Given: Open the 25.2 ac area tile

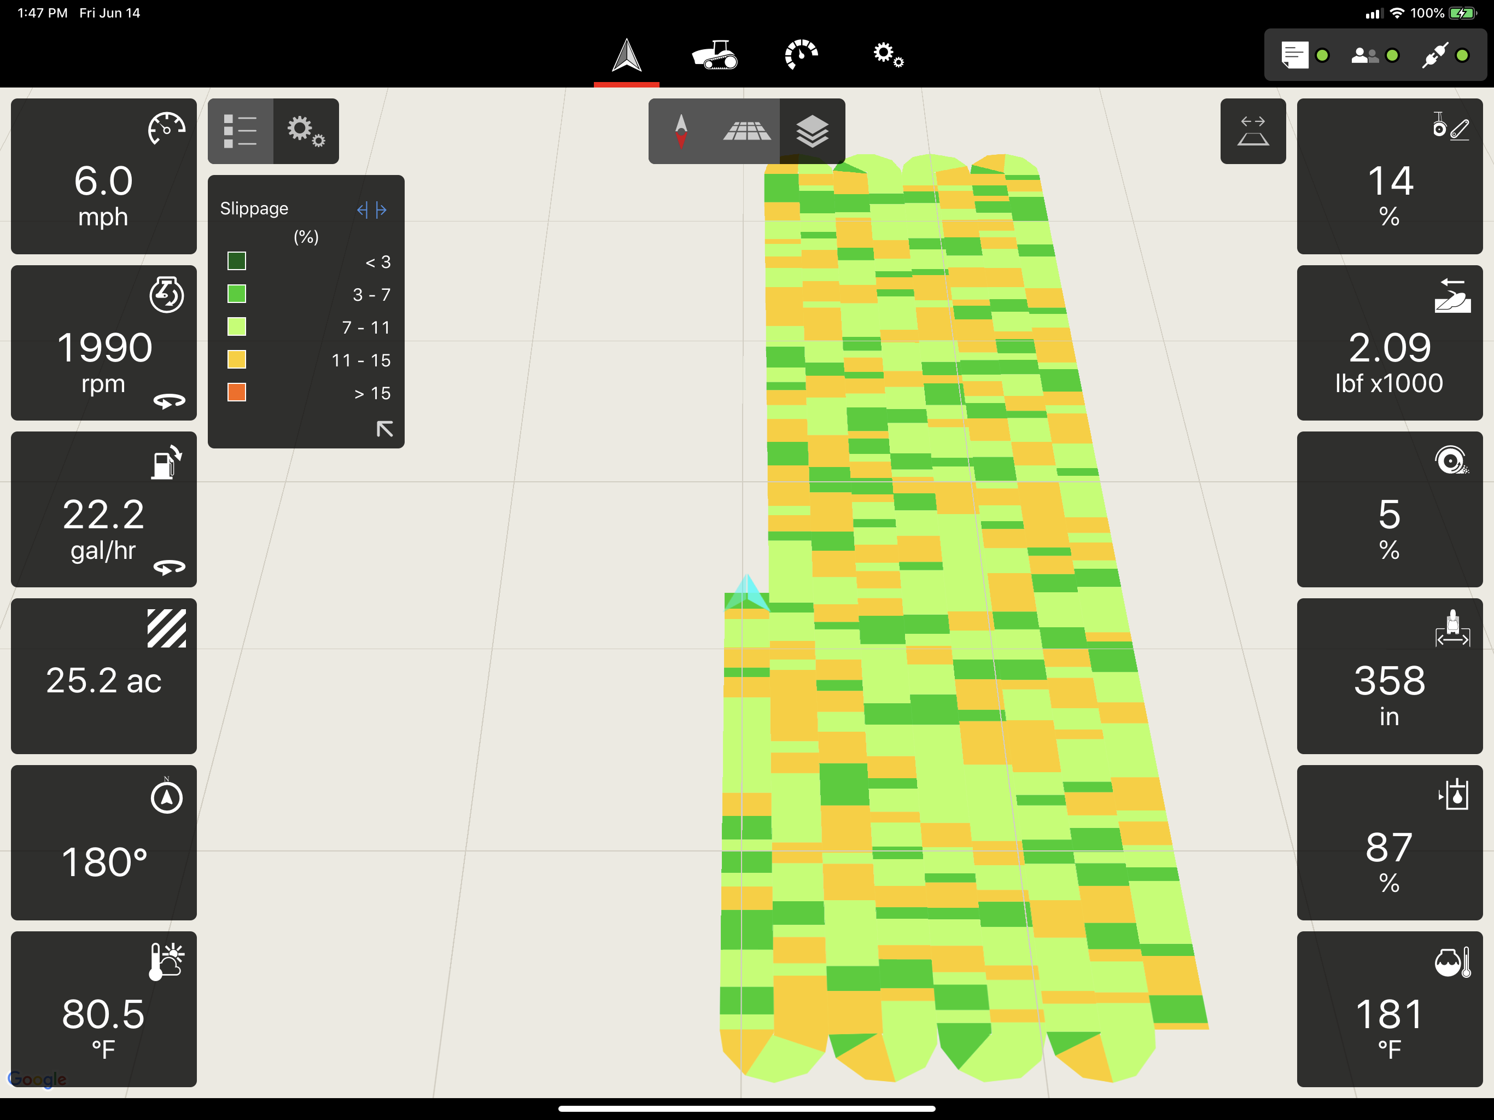Looking at the screenshot, I should click(103, 676).
